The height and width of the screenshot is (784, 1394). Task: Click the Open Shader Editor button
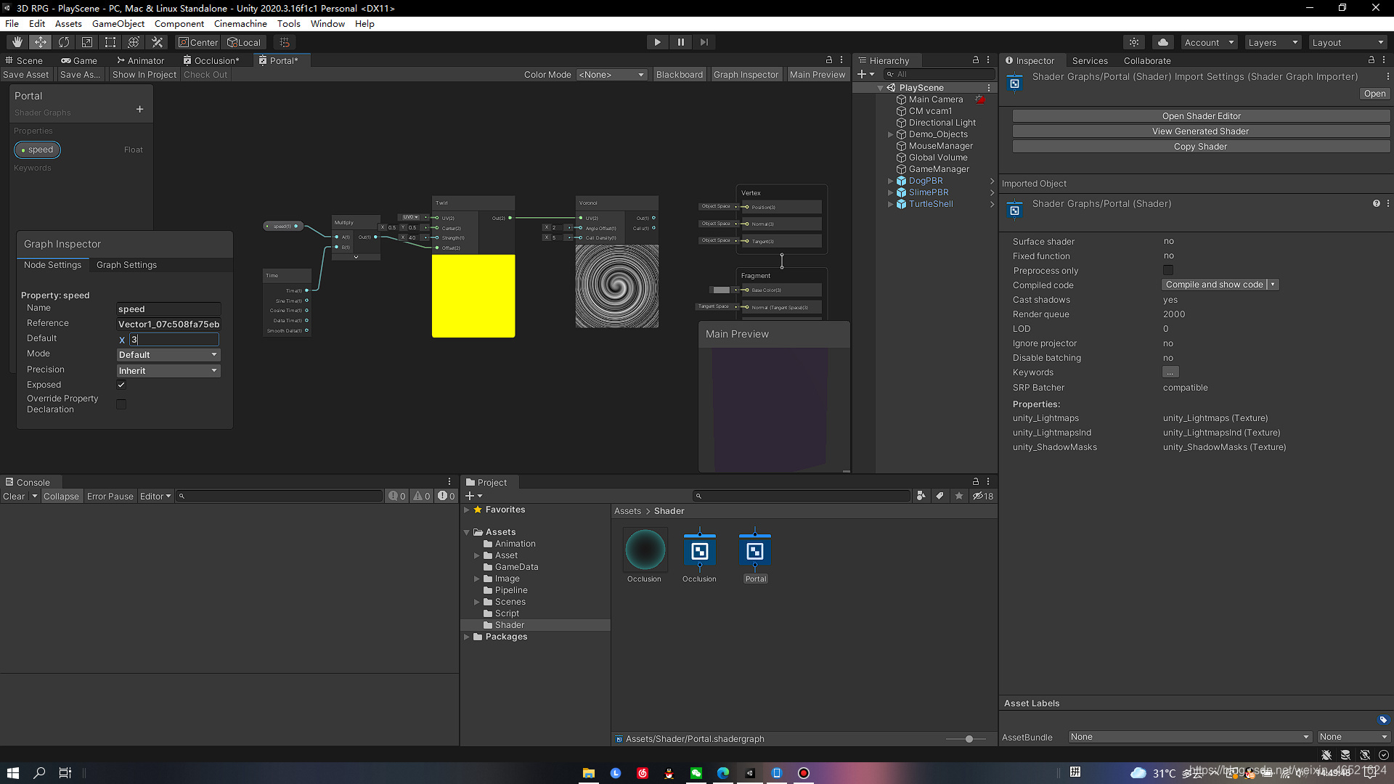coord(1201,116)
